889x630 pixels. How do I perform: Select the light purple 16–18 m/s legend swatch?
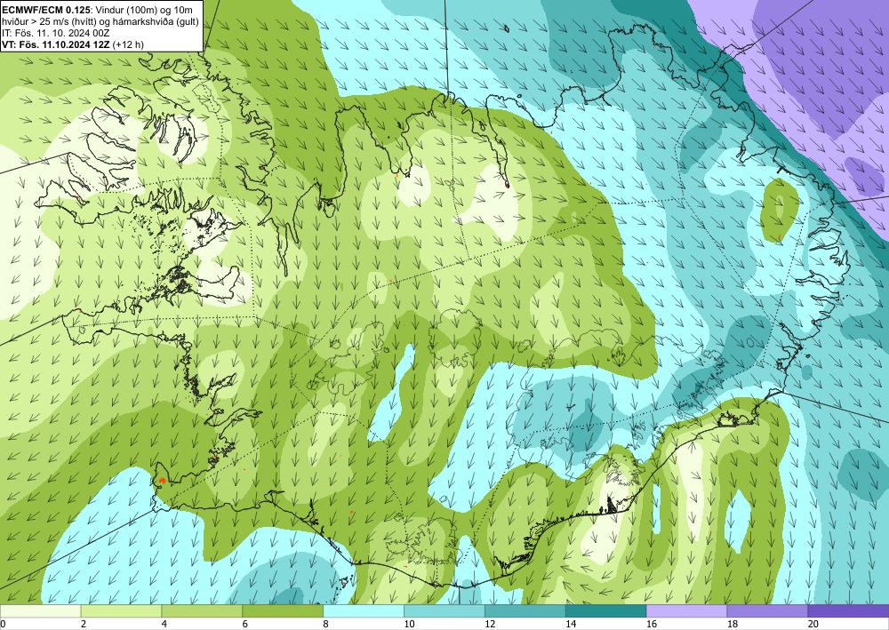tap(686, 610)
